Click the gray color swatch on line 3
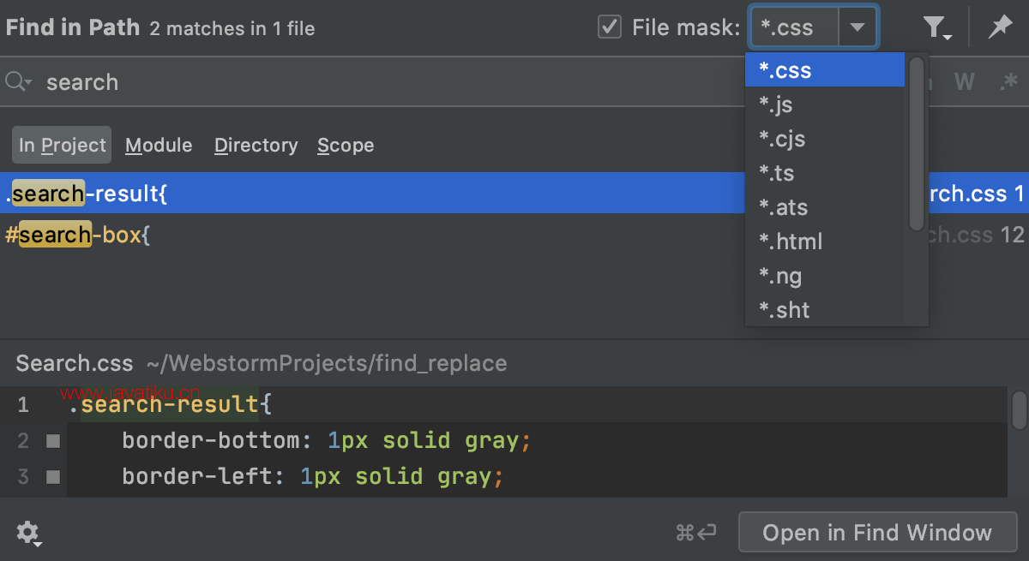 (x=53, y=476)
